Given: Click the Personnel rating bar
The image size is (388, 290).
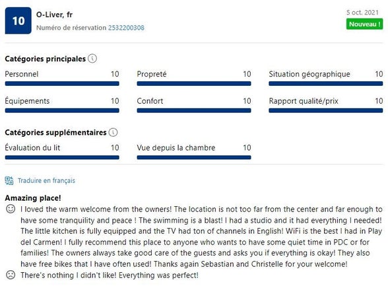Looking at the screenshot, I should click(x=62, y=84).
